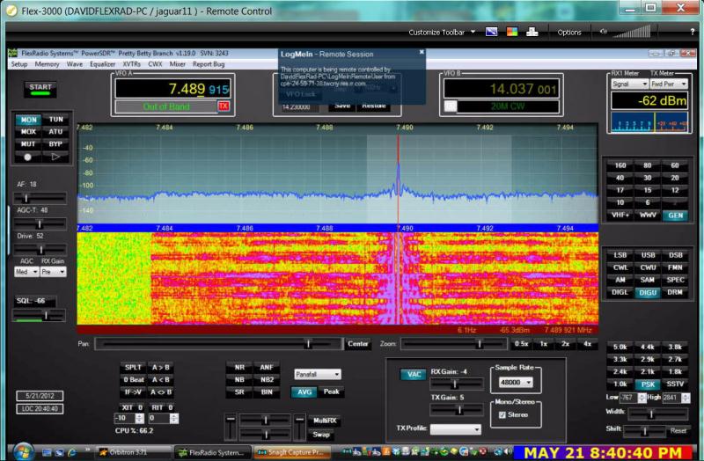Toggle the ANF auto notch filter

tap(267, 367)
